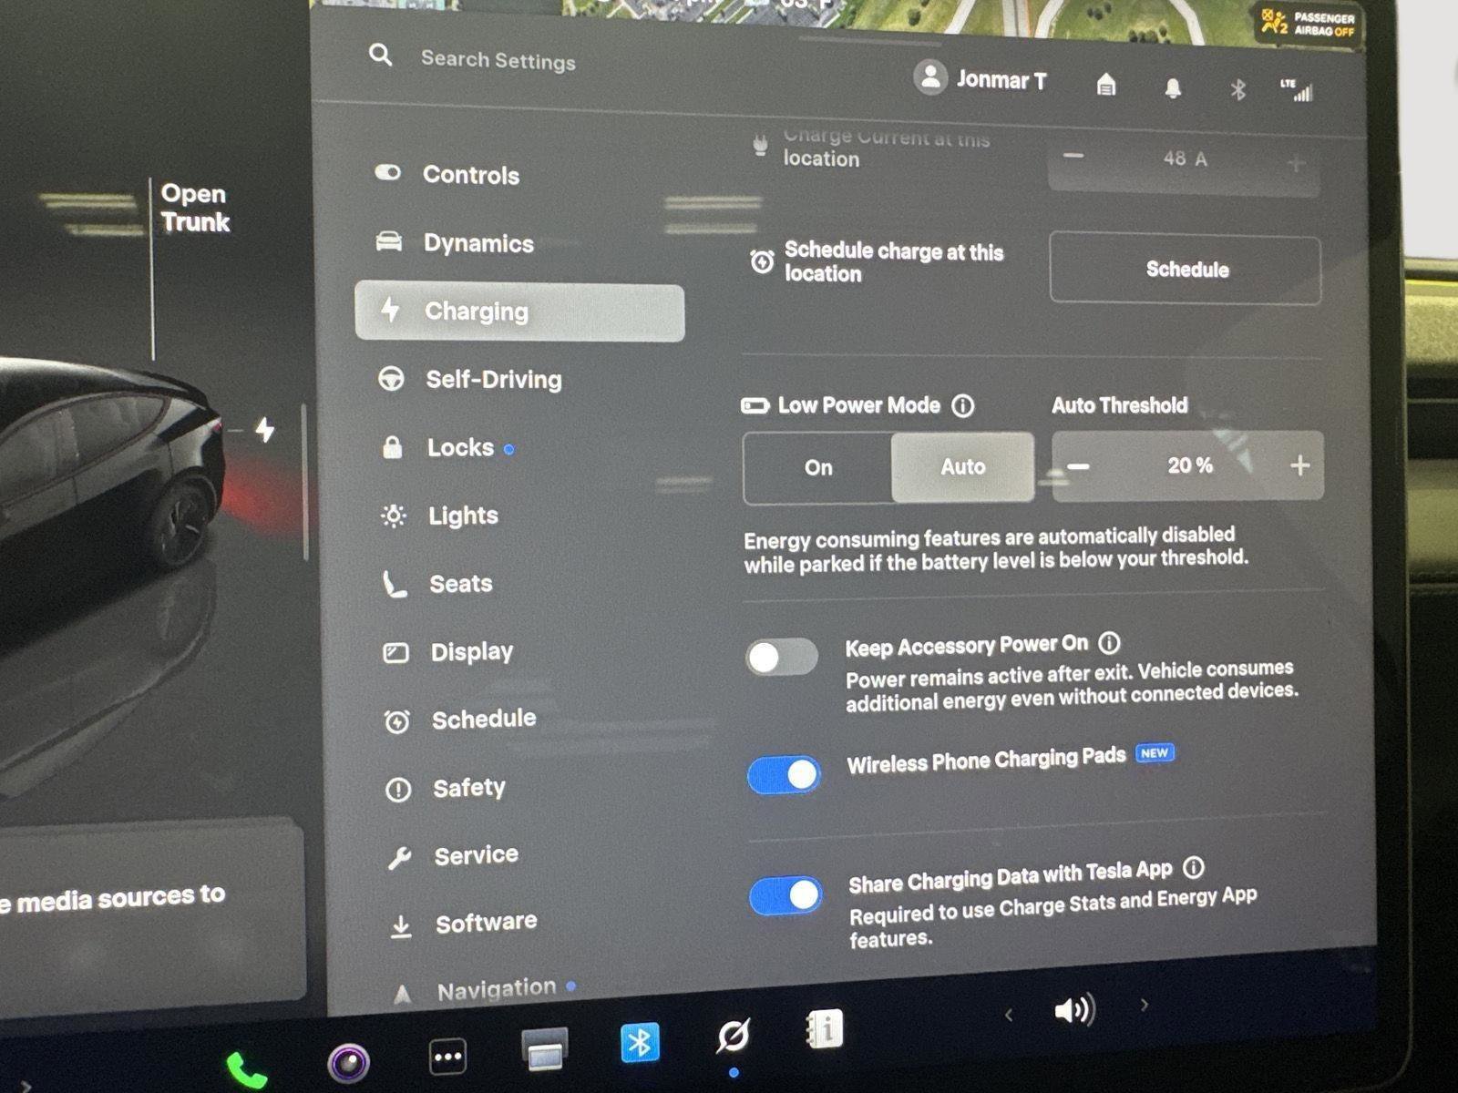Select the Charging lightning bolt icon
Viewport: 1458px width, 1093px height.
coord(391,311)
